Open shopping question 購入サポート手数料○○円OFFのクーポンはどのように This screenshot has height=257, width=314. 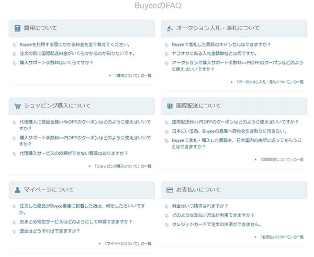click(x=85, y=141)
